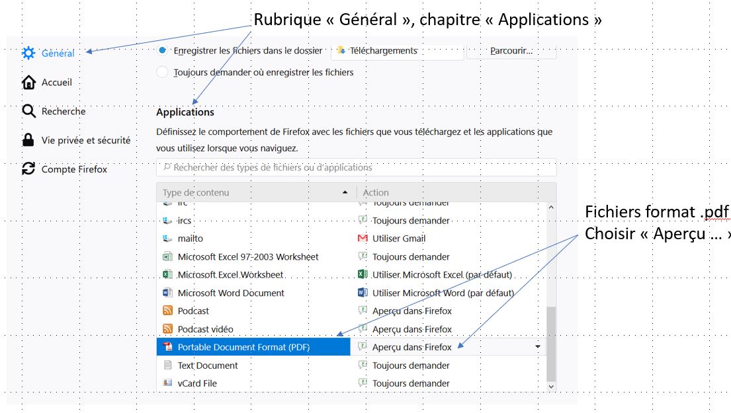Click Toujours demander in Text Document row
Image resolution: width=731 pixels, height=413 pixels.
click(411, 365)
